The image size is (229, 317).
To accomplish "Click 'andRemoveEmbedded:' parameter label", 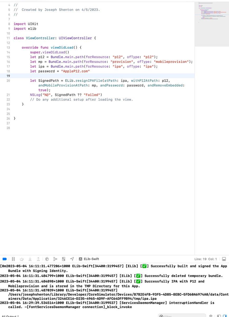I will click(x=166, y=85).
